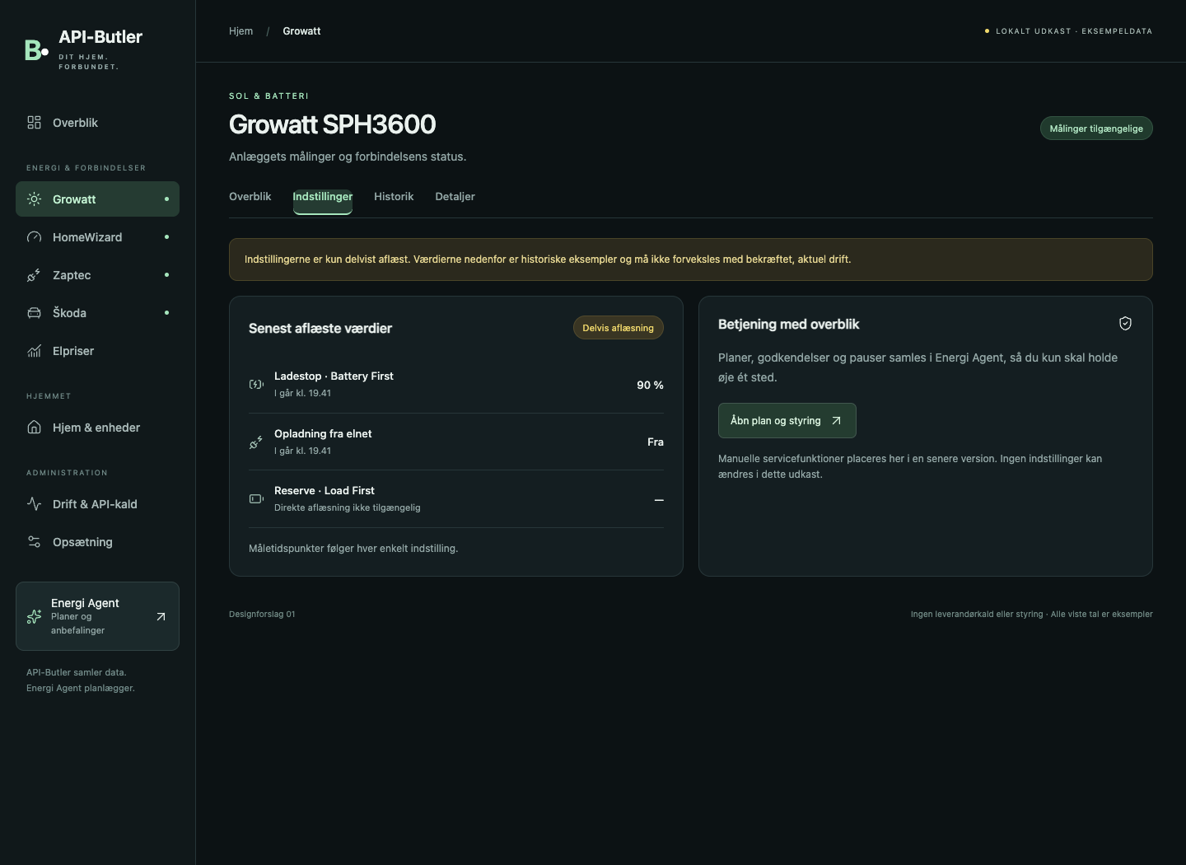
Task: Click the Elpriser chart icon
Action: (34, 351)
